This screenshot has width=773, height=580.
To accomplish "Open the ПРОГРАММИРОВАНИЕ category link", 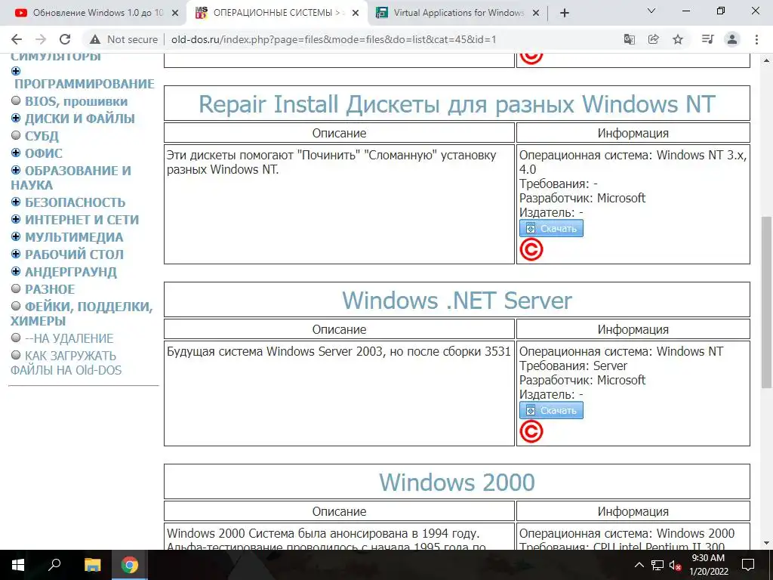I will (85, 84).
